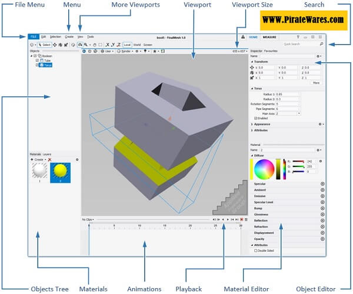353x294 pixels.
Task: Click the More button under Transform
Action: tap(316, 83)
